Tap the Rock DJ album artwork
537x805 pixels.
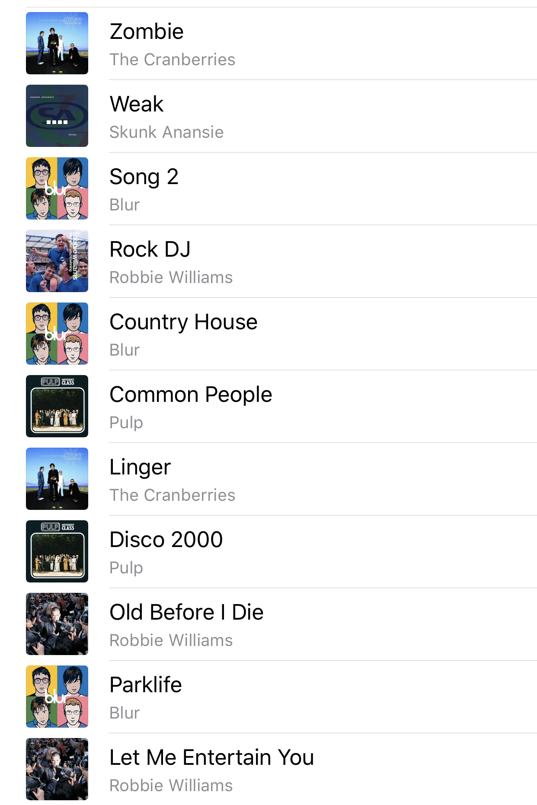click(x=57, y=261)
